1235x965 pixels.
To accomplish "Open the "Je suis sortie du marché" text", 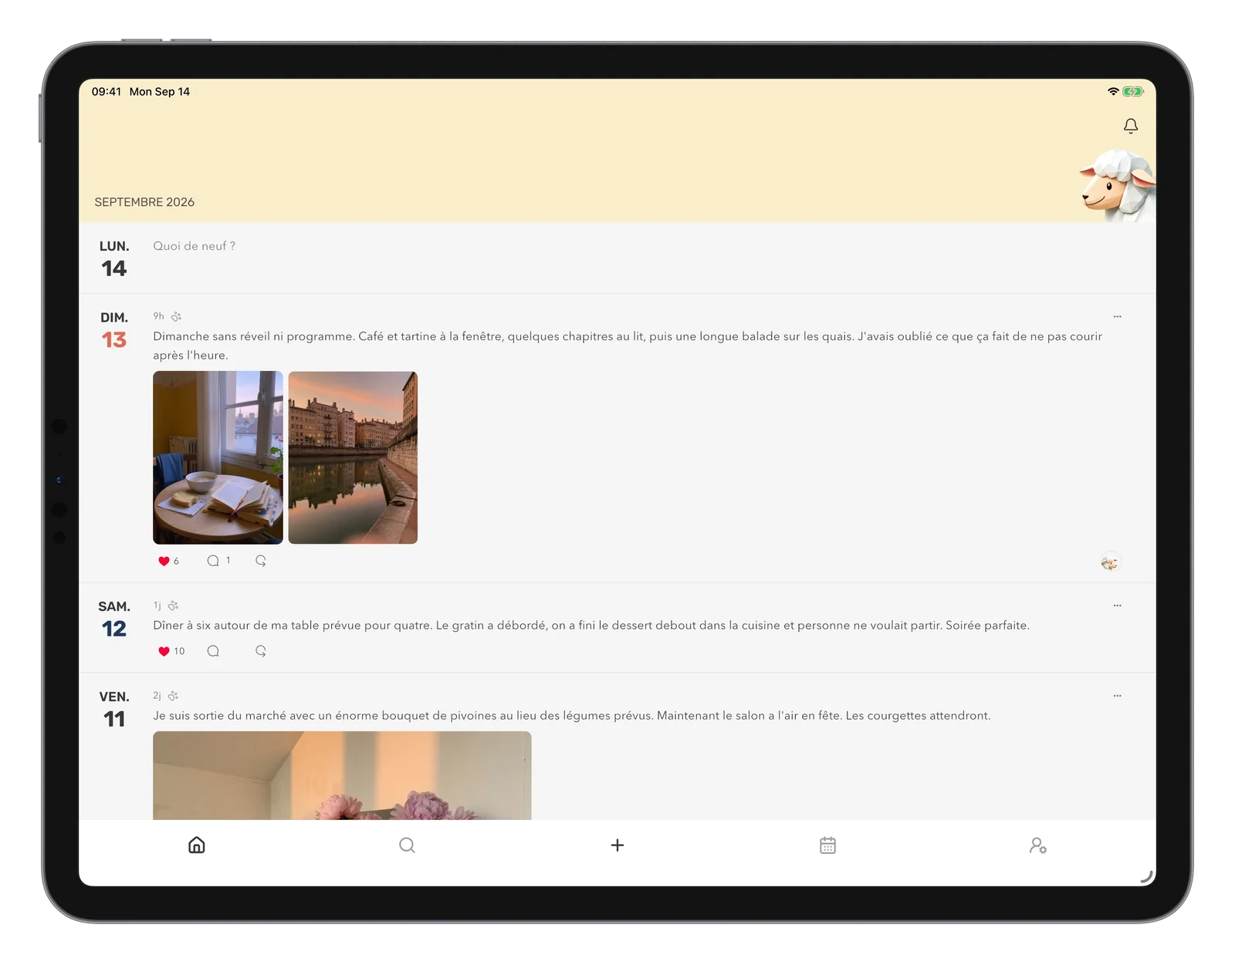I will tap(572, 716).
